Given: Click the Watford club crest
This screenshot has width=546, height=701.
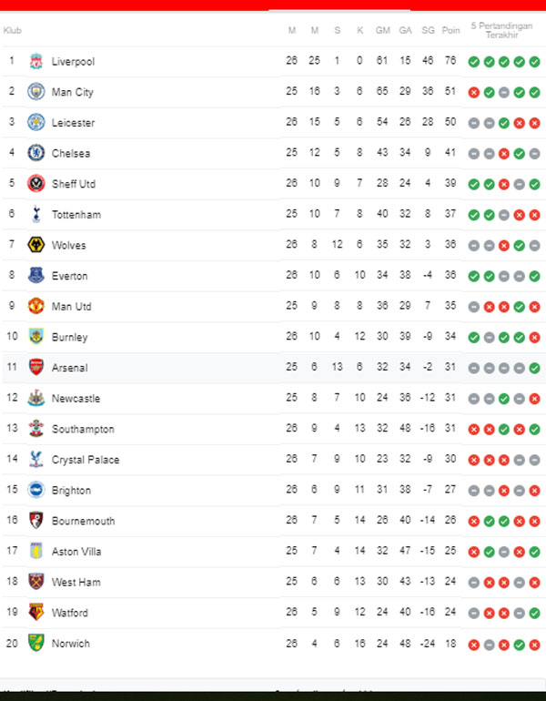Looking at the screenshot, I should [x=36, y=613].
